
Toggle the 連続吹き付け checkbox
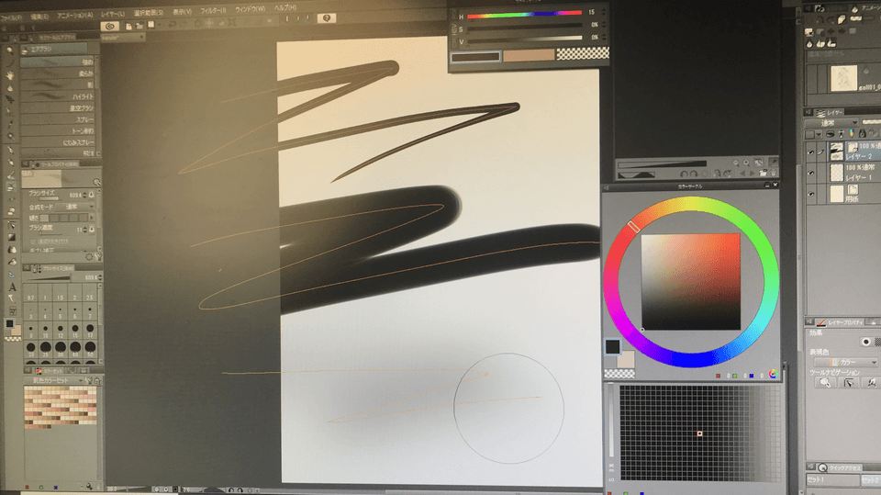click(x=33, y=242)
